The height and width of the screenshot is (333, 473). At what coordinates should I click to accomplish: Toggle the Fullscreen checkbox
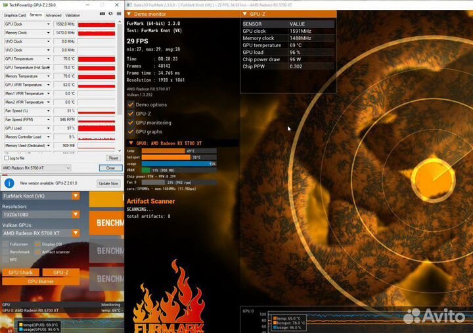click(x=6, y=244)
